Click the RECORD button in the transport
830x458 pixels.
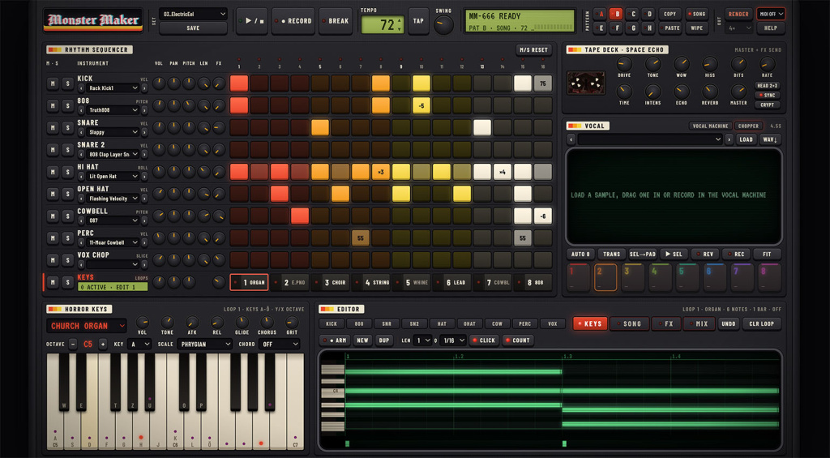click(293, 21)
